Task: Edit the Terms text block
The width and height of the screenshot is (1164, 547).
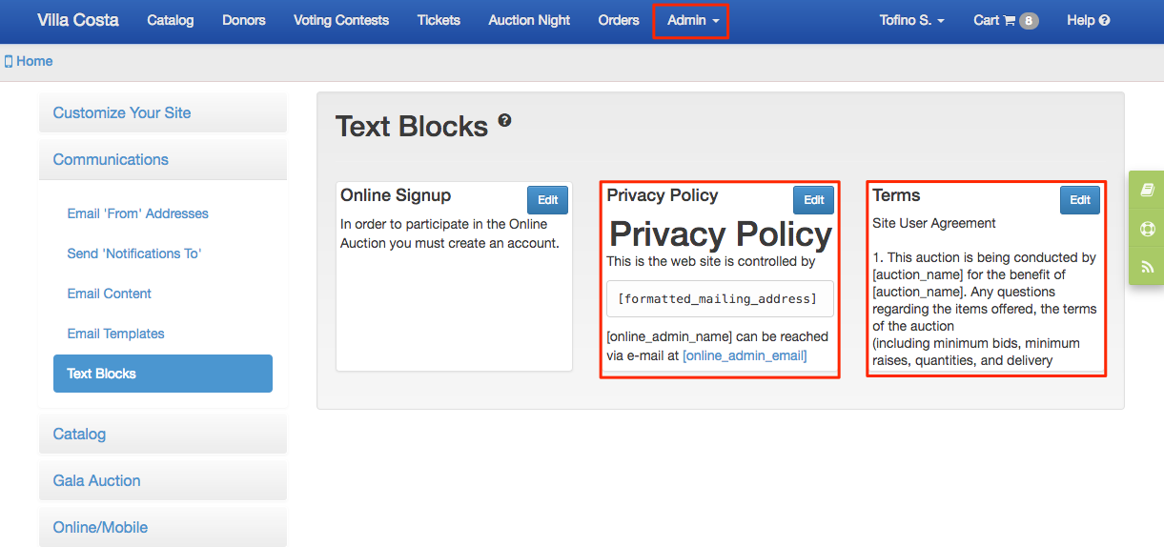Action: point(1080,200)
